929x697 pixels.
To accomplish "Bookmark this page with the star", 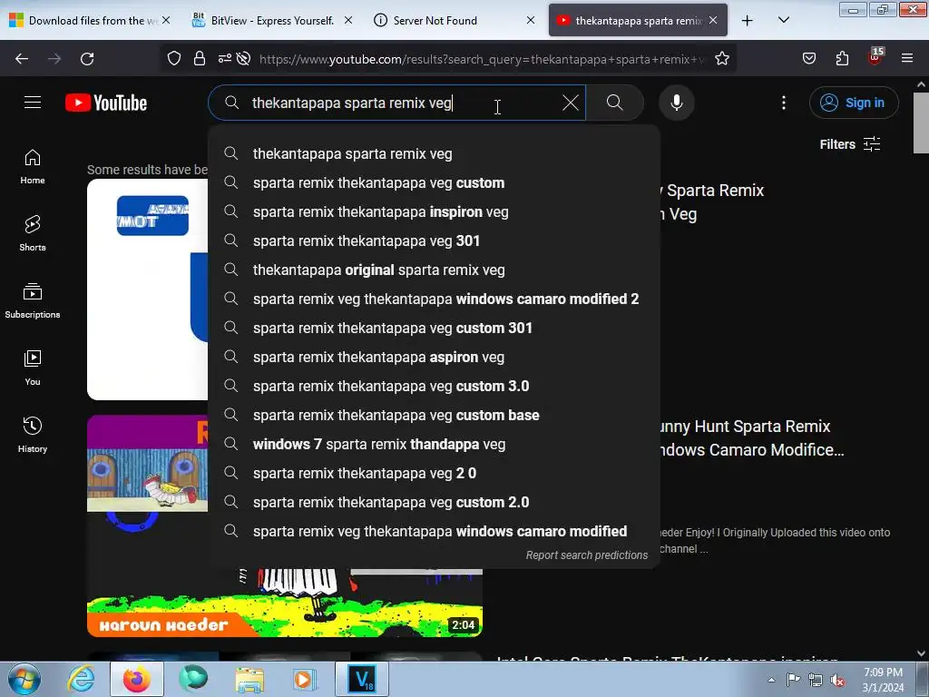I will pos(721,59).
